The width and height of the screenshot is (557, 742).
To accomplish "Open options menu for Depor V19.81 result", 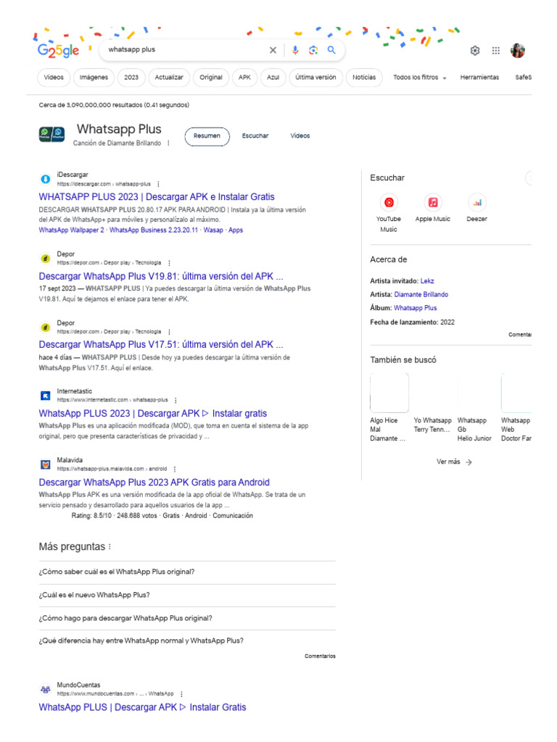I will [x=169, y=263].
